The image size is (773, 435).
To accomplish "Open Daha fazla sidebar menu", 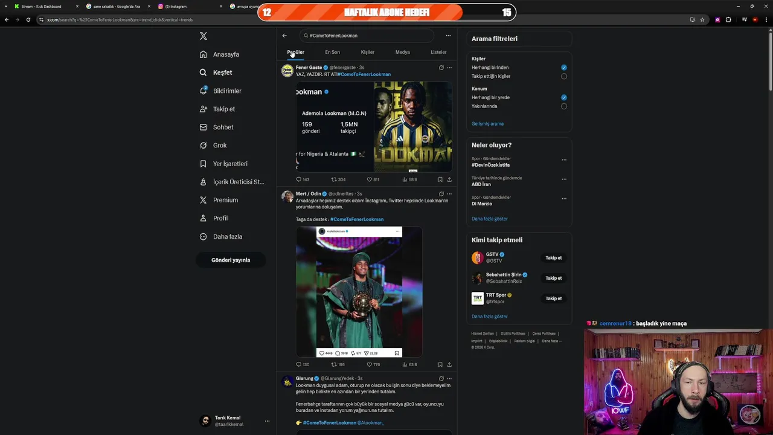I will [221, 237].
